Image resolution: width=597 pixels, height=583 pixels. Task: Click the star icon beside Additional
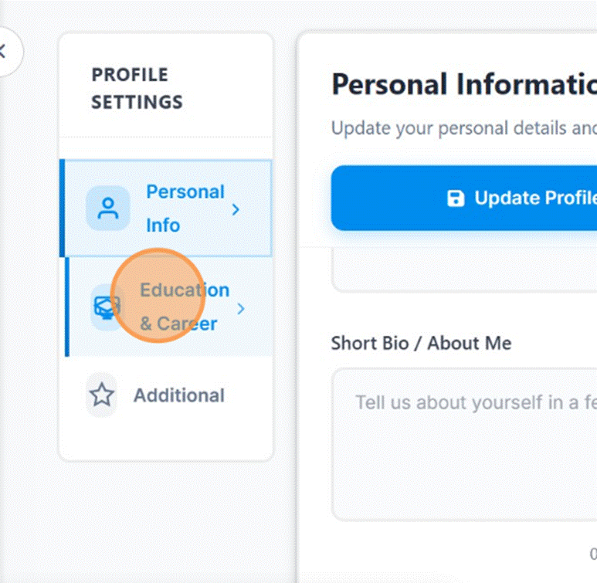101,395
